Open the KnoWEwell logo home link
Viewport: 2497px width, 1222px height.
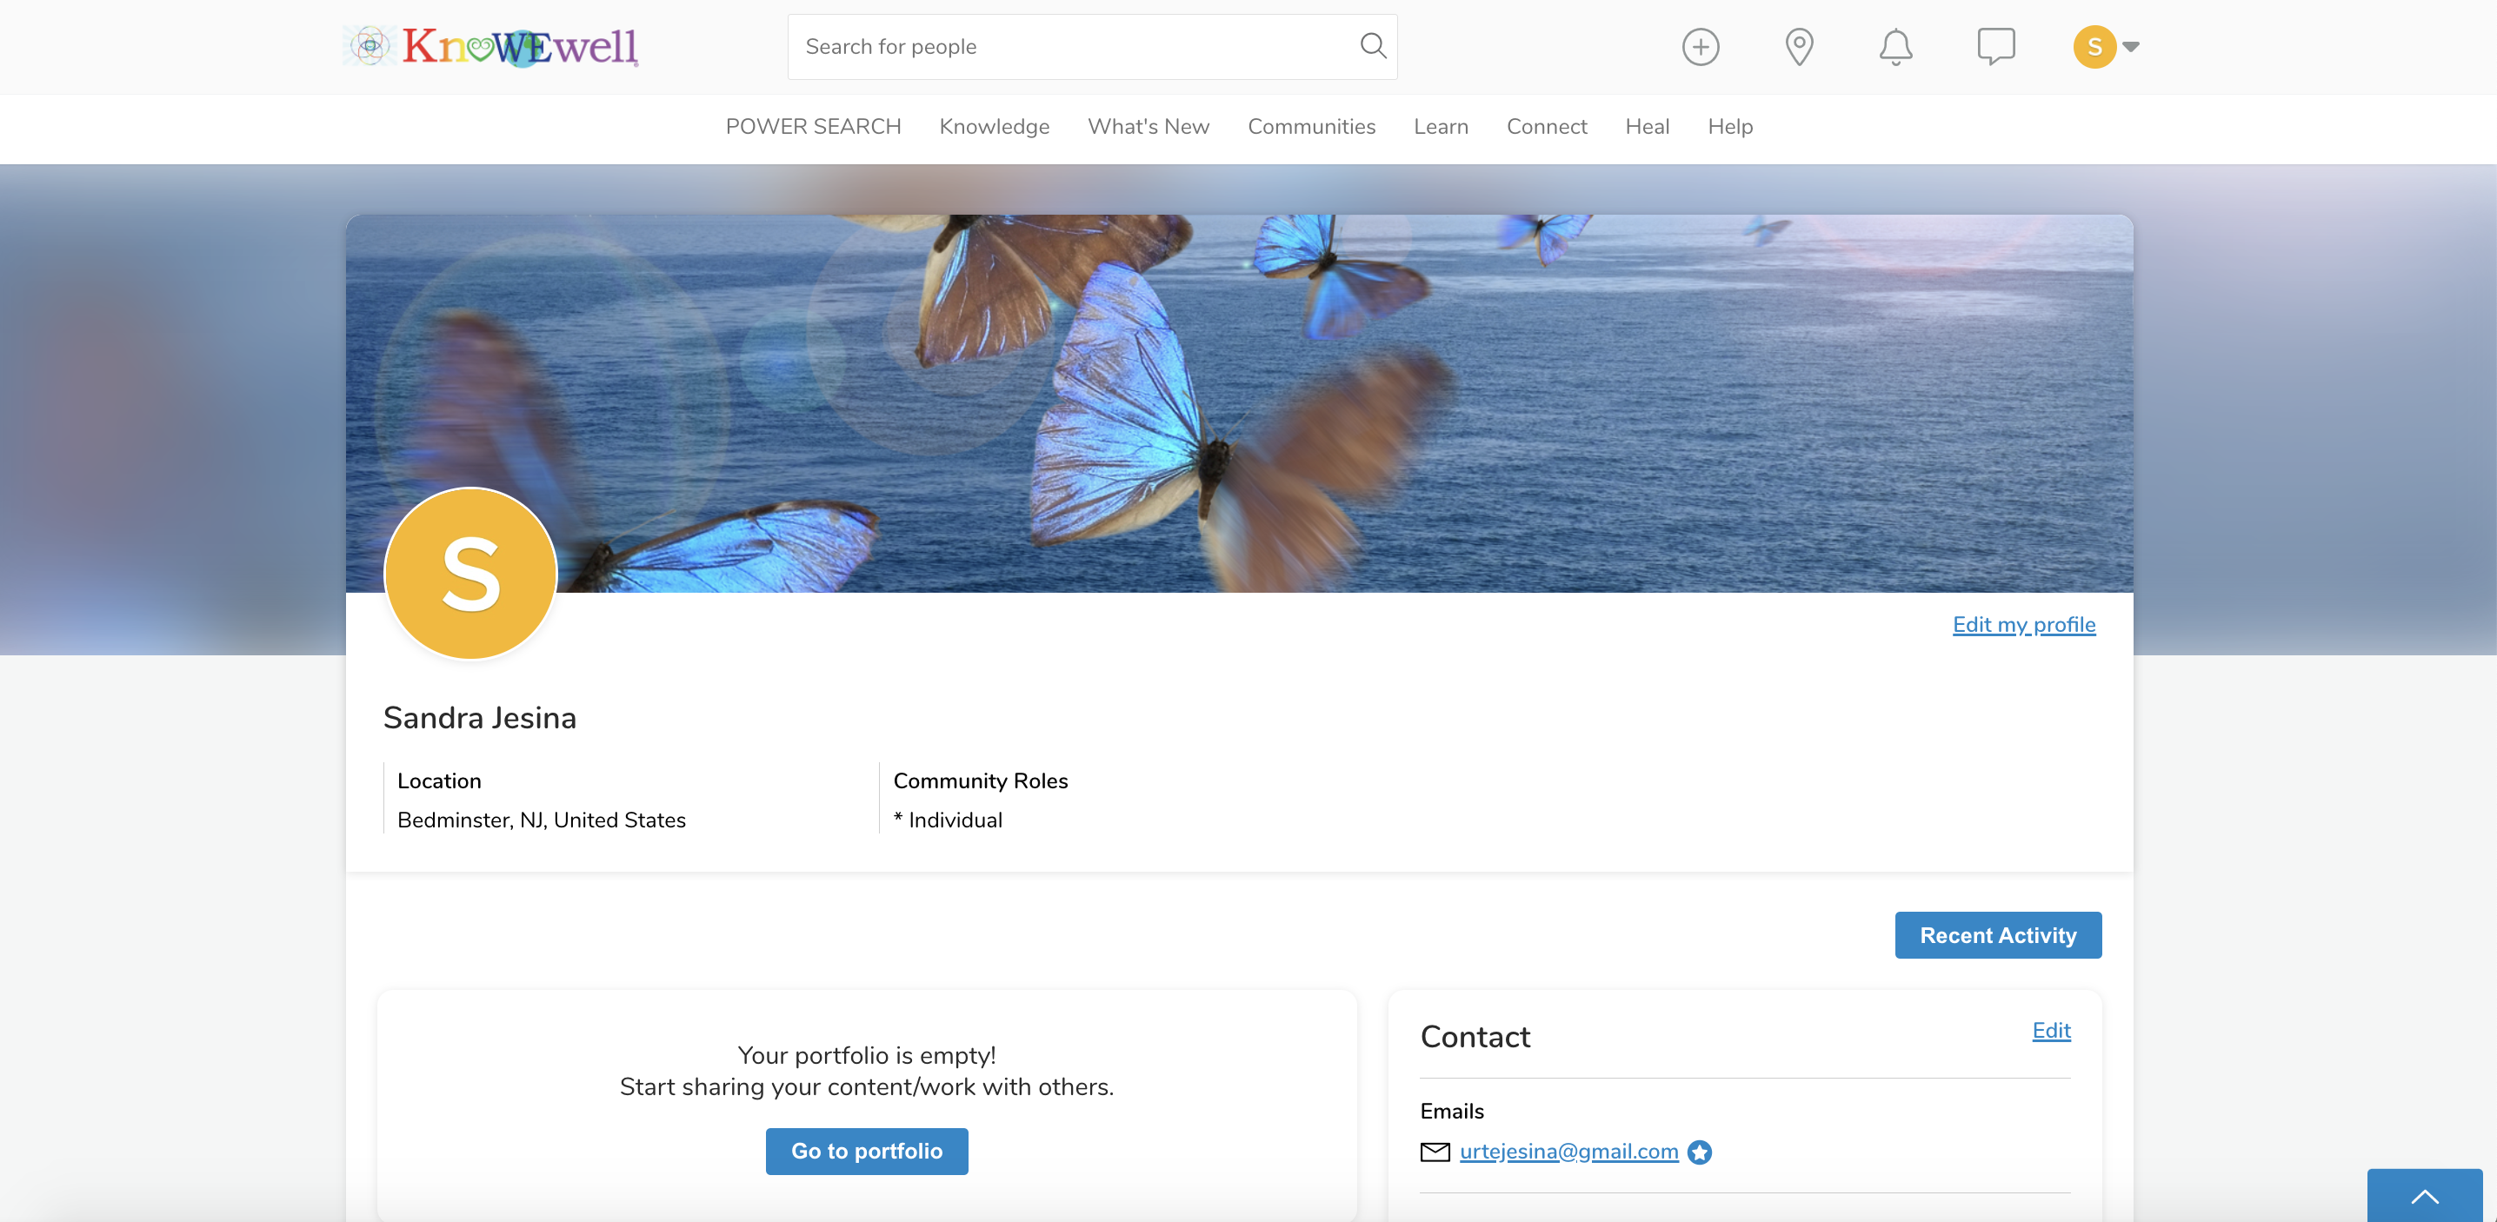[x=490, y=47]
